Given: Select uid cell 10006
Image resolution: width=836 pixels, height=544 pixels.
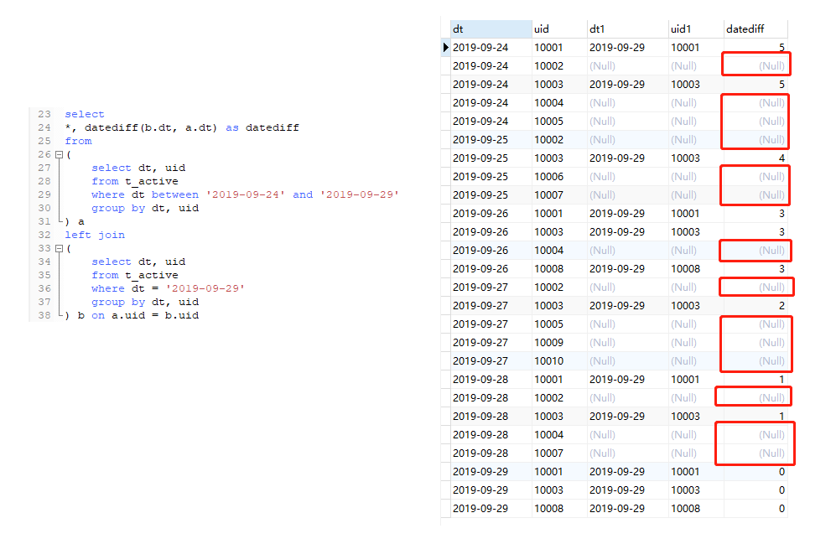Looking at the screenshot, I should click(x=559, y=176).
